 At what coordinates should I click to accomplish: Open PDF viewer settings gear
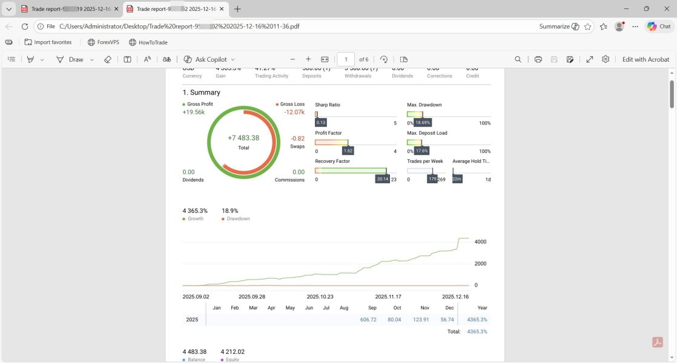(606, 59)
